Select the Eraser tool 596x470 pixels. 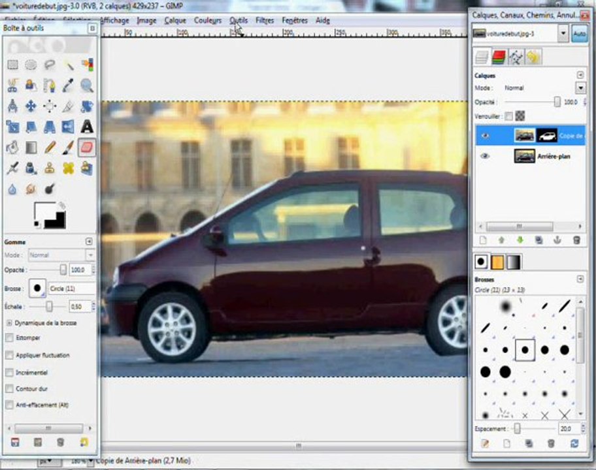click(x=87, y=148)
